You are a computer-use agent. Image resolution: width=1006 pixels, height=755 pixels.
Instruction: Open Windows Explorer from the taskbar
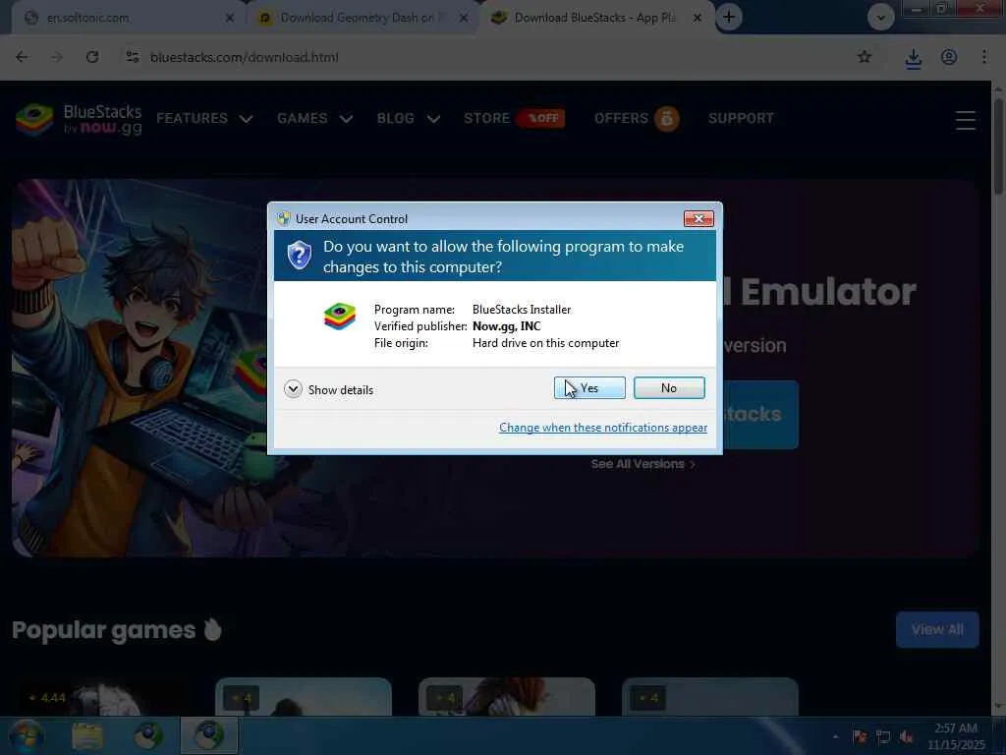86,735
